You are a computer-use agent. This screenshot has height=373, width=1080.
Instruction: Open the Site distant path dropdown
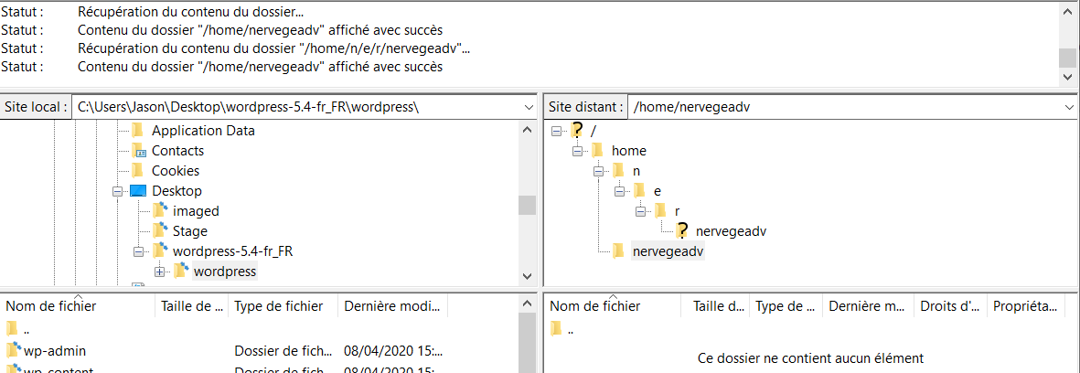pyautogui.click(x=1070, y=107)
